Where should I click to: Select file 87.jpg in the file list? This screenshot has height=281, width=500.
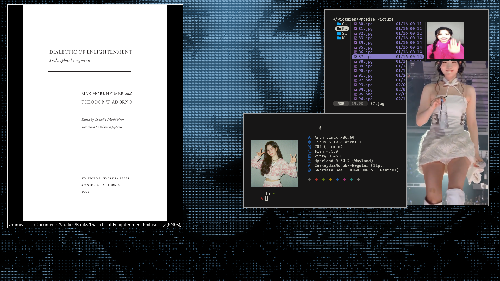click(x=365, y=57)
